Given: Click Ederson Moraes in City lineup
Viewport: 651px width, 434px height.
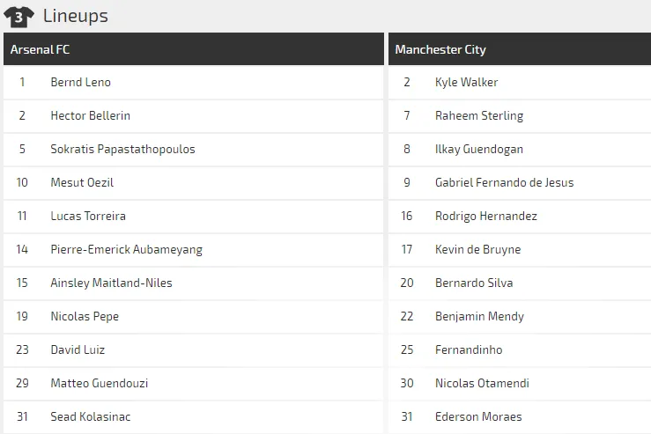Looking at the screenshot, I should coord(477,416).
